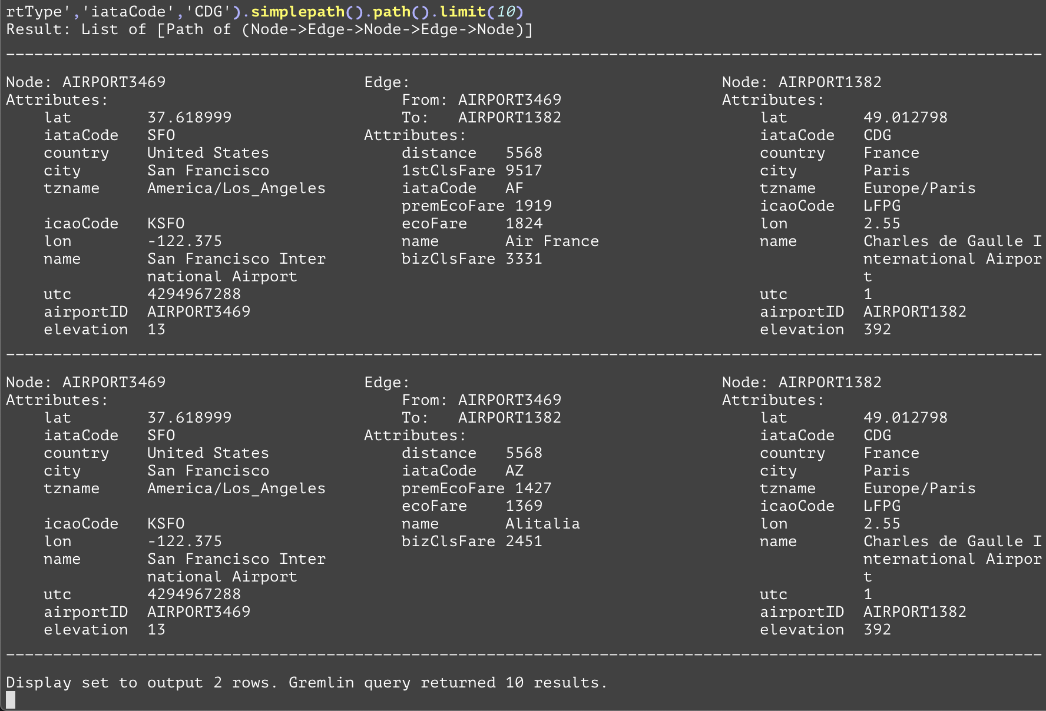
Task: Click the ecoFare value 1824
Action: [x=524, y=224]
